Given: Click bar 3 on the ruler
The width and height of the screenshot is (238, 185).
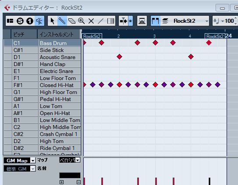Looking at the screenshot, I should point(154,36).
